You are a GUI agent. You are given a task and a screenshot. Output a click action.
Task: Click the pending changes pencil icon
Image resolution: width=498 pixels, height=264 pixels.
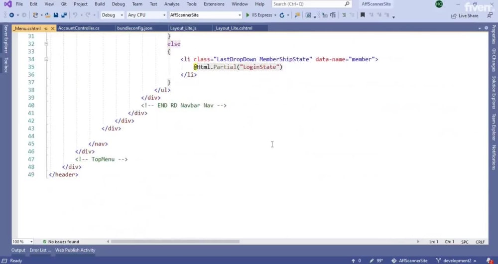[372, 261]
